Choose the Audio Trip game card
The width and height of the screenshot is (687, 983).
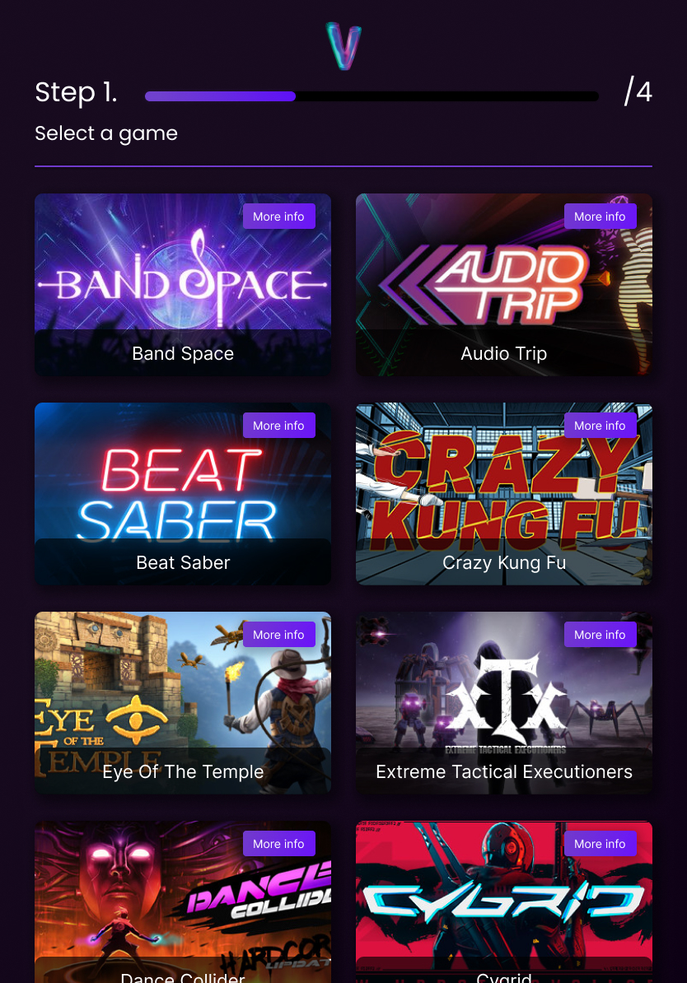(x=504, y=285)
